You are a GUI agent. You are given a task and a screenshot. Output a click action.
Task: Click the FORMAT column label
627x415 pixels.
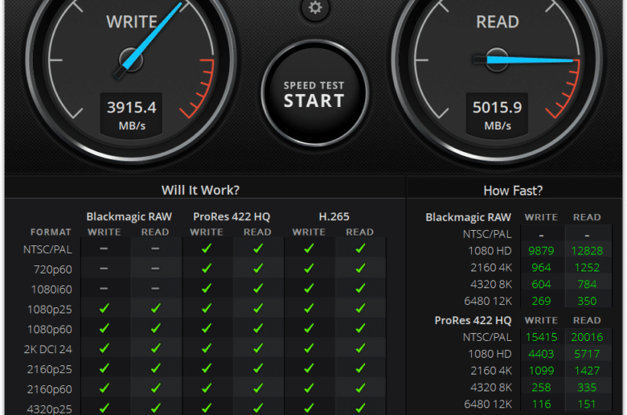point(51,232)
